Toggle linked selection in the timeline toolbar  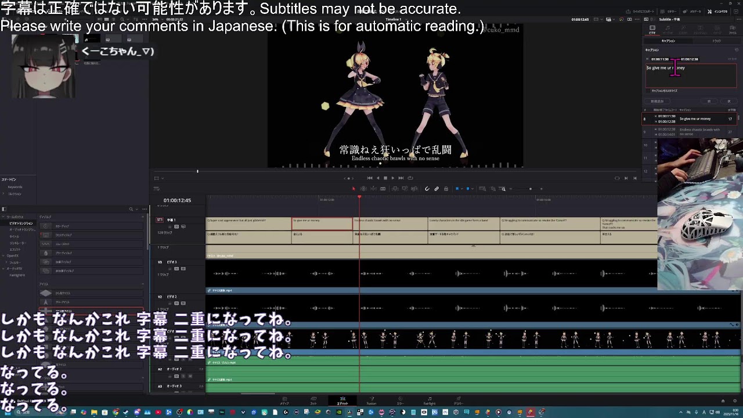click(435, 188)
